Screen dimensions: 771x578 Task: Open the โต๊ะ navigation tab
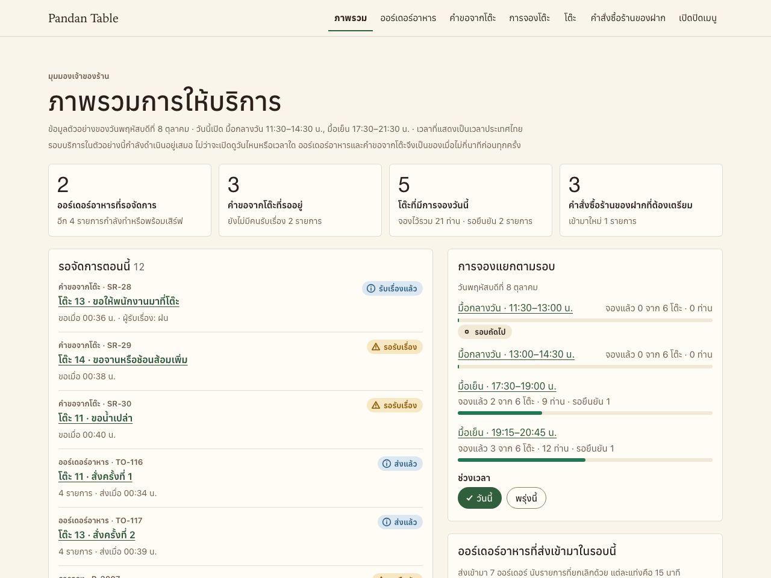point(570,18)
